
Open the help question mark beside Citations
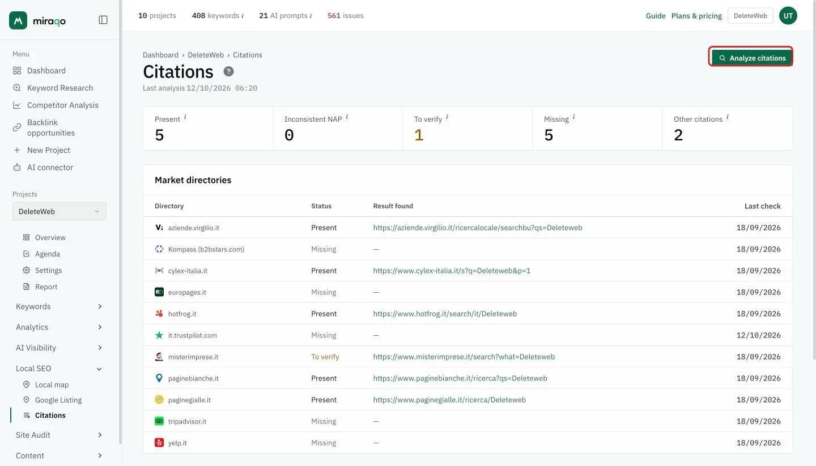pyautogui.click(x=228, y=71)
